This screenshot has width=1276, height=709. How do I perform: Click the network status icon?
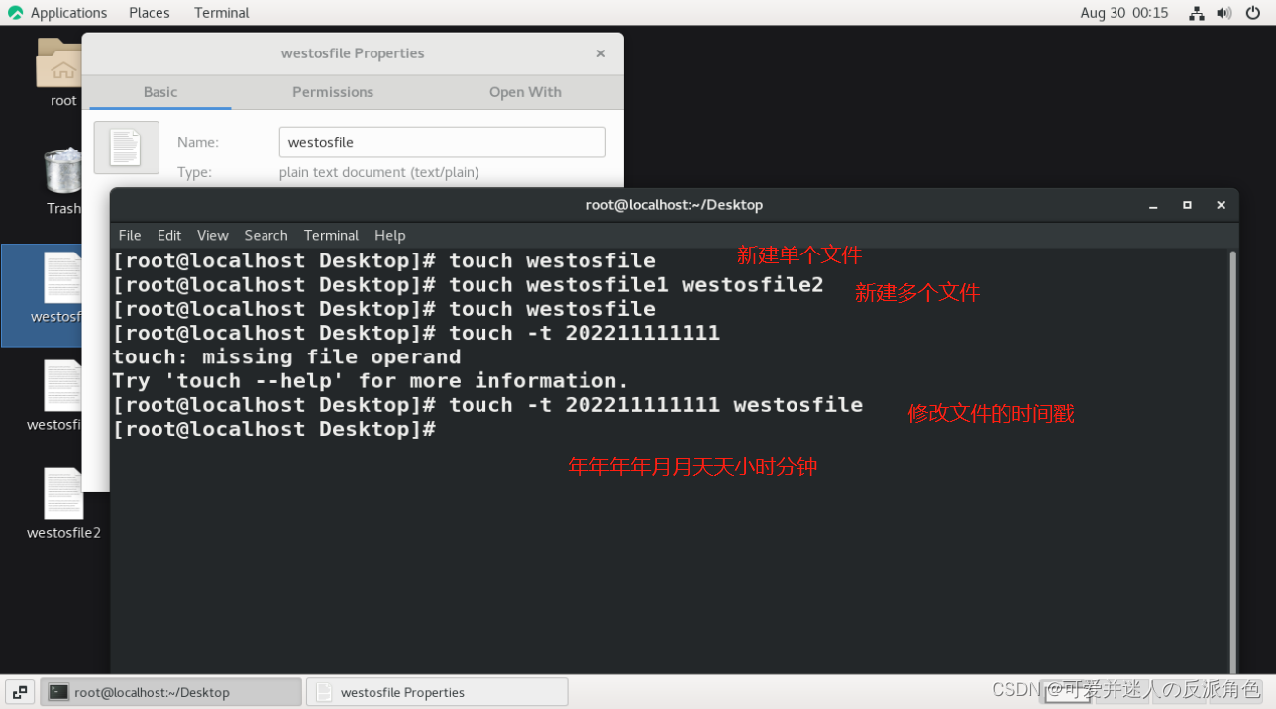pyautogui.click(x=1197, y=13)
